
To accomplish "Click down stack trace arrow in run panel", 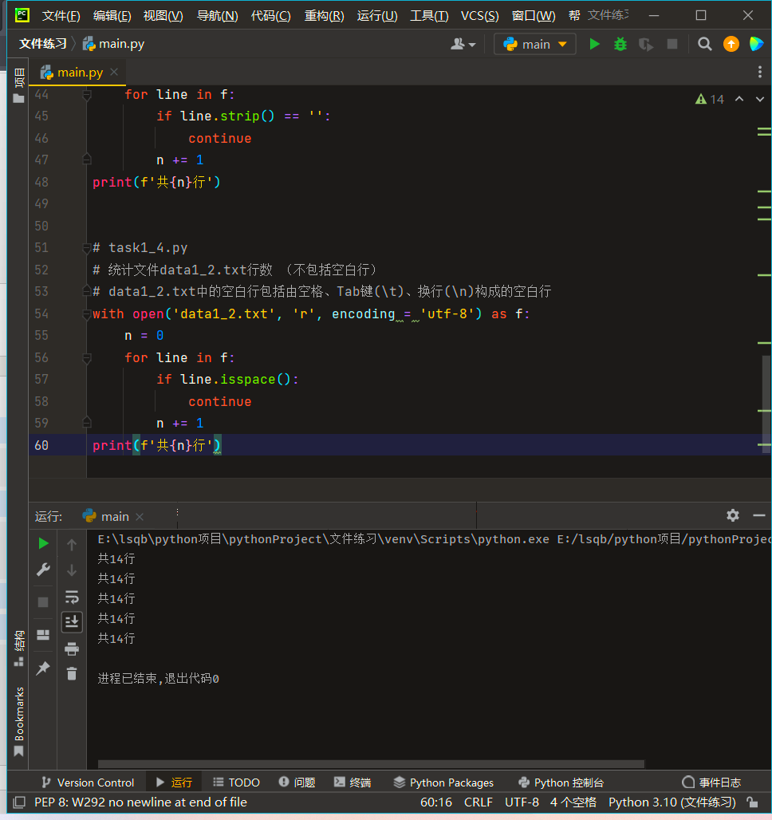I will coord(72,570).
